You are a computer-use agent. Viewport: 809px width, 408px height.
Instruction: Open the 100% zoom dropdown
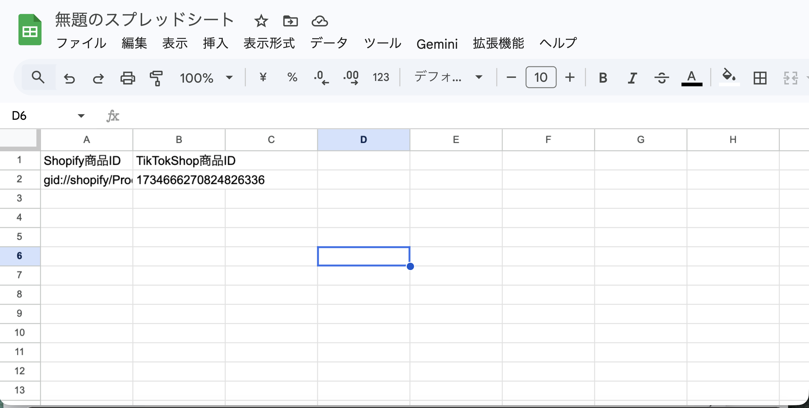[206, 78]
